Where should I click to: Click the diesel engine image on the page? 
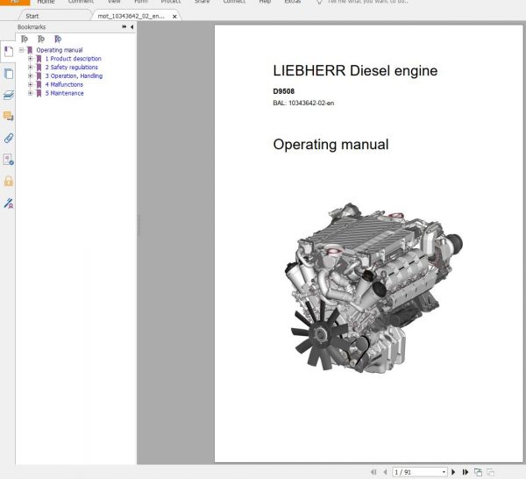(373, 288)
